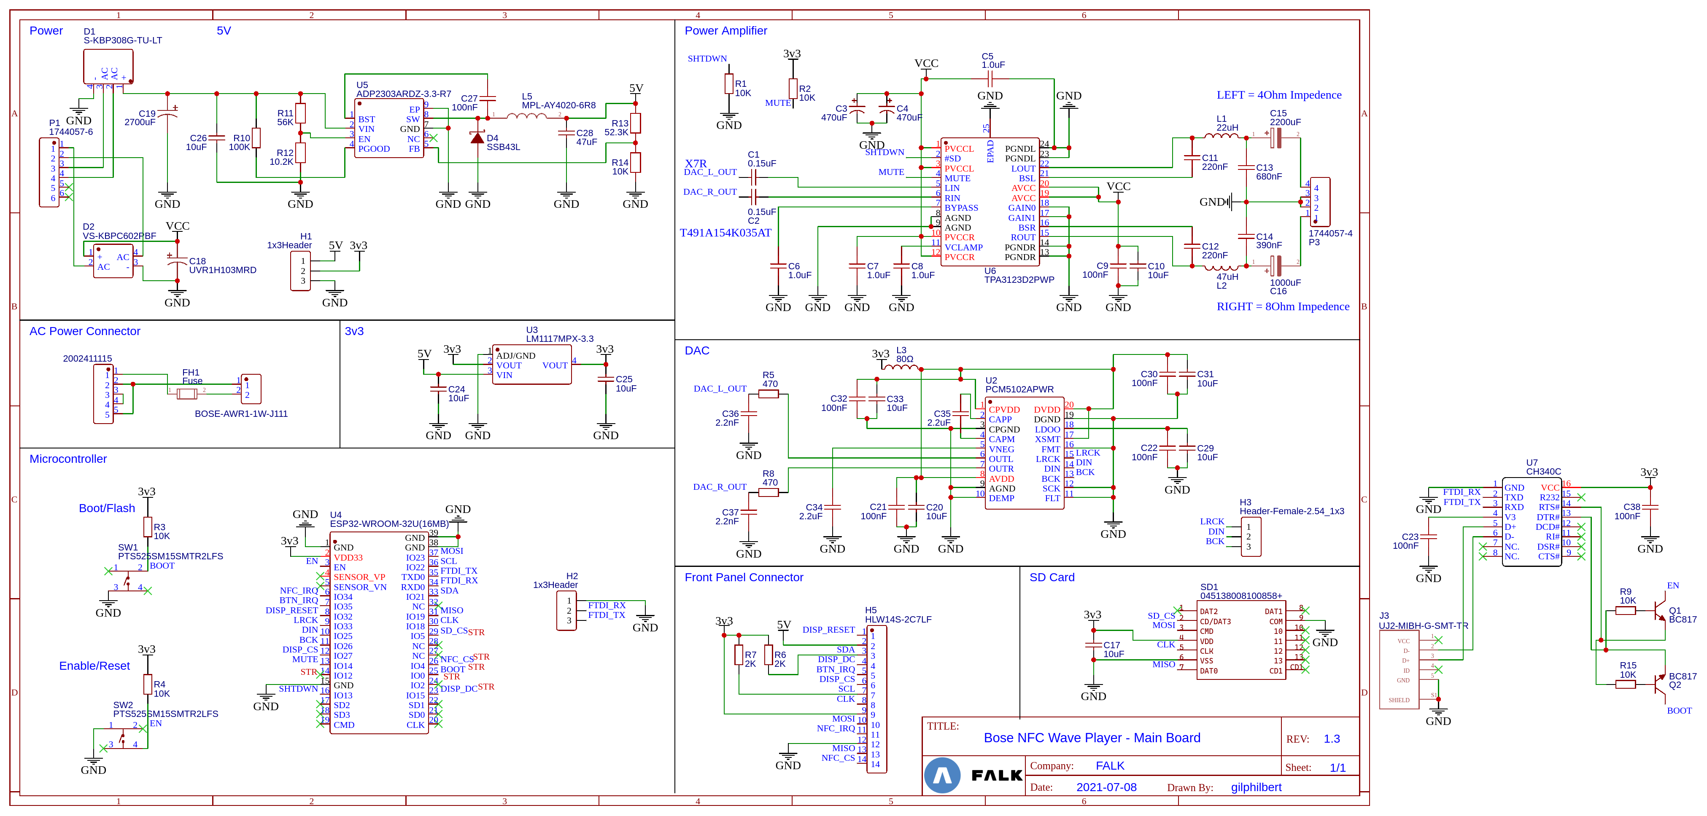Click the C17 10uF capacitor label
1707x816 pixels.
[1113, 650]
